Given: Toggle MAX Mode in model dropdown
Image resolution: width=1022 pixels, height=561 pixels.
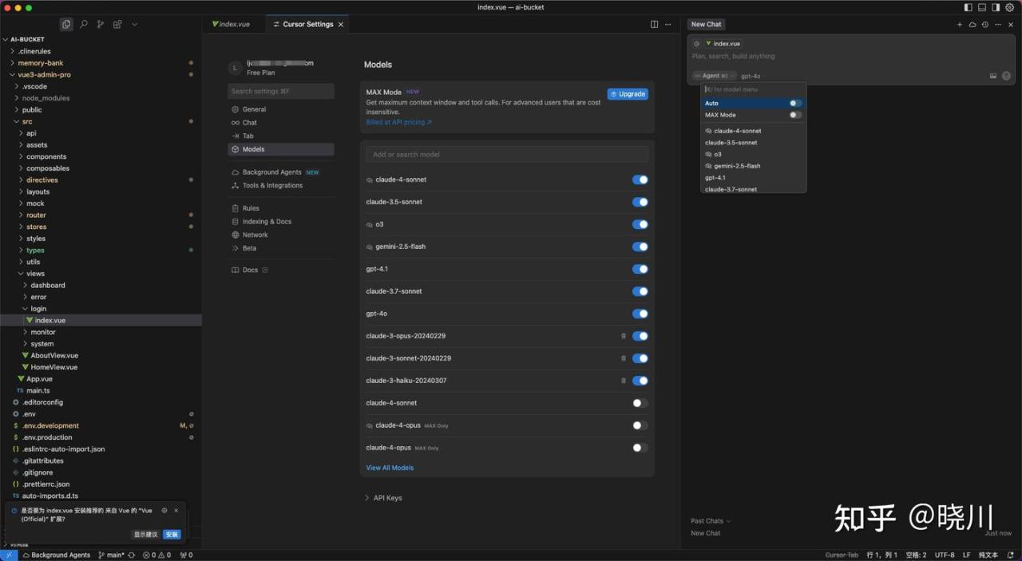Looking at the screenshot, I should coord(795,115).
